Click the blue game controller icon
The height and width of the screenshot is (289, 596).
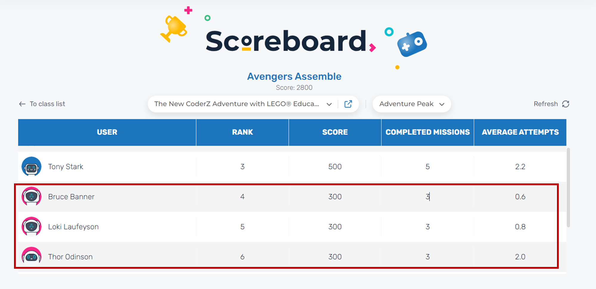coord(412,44)
